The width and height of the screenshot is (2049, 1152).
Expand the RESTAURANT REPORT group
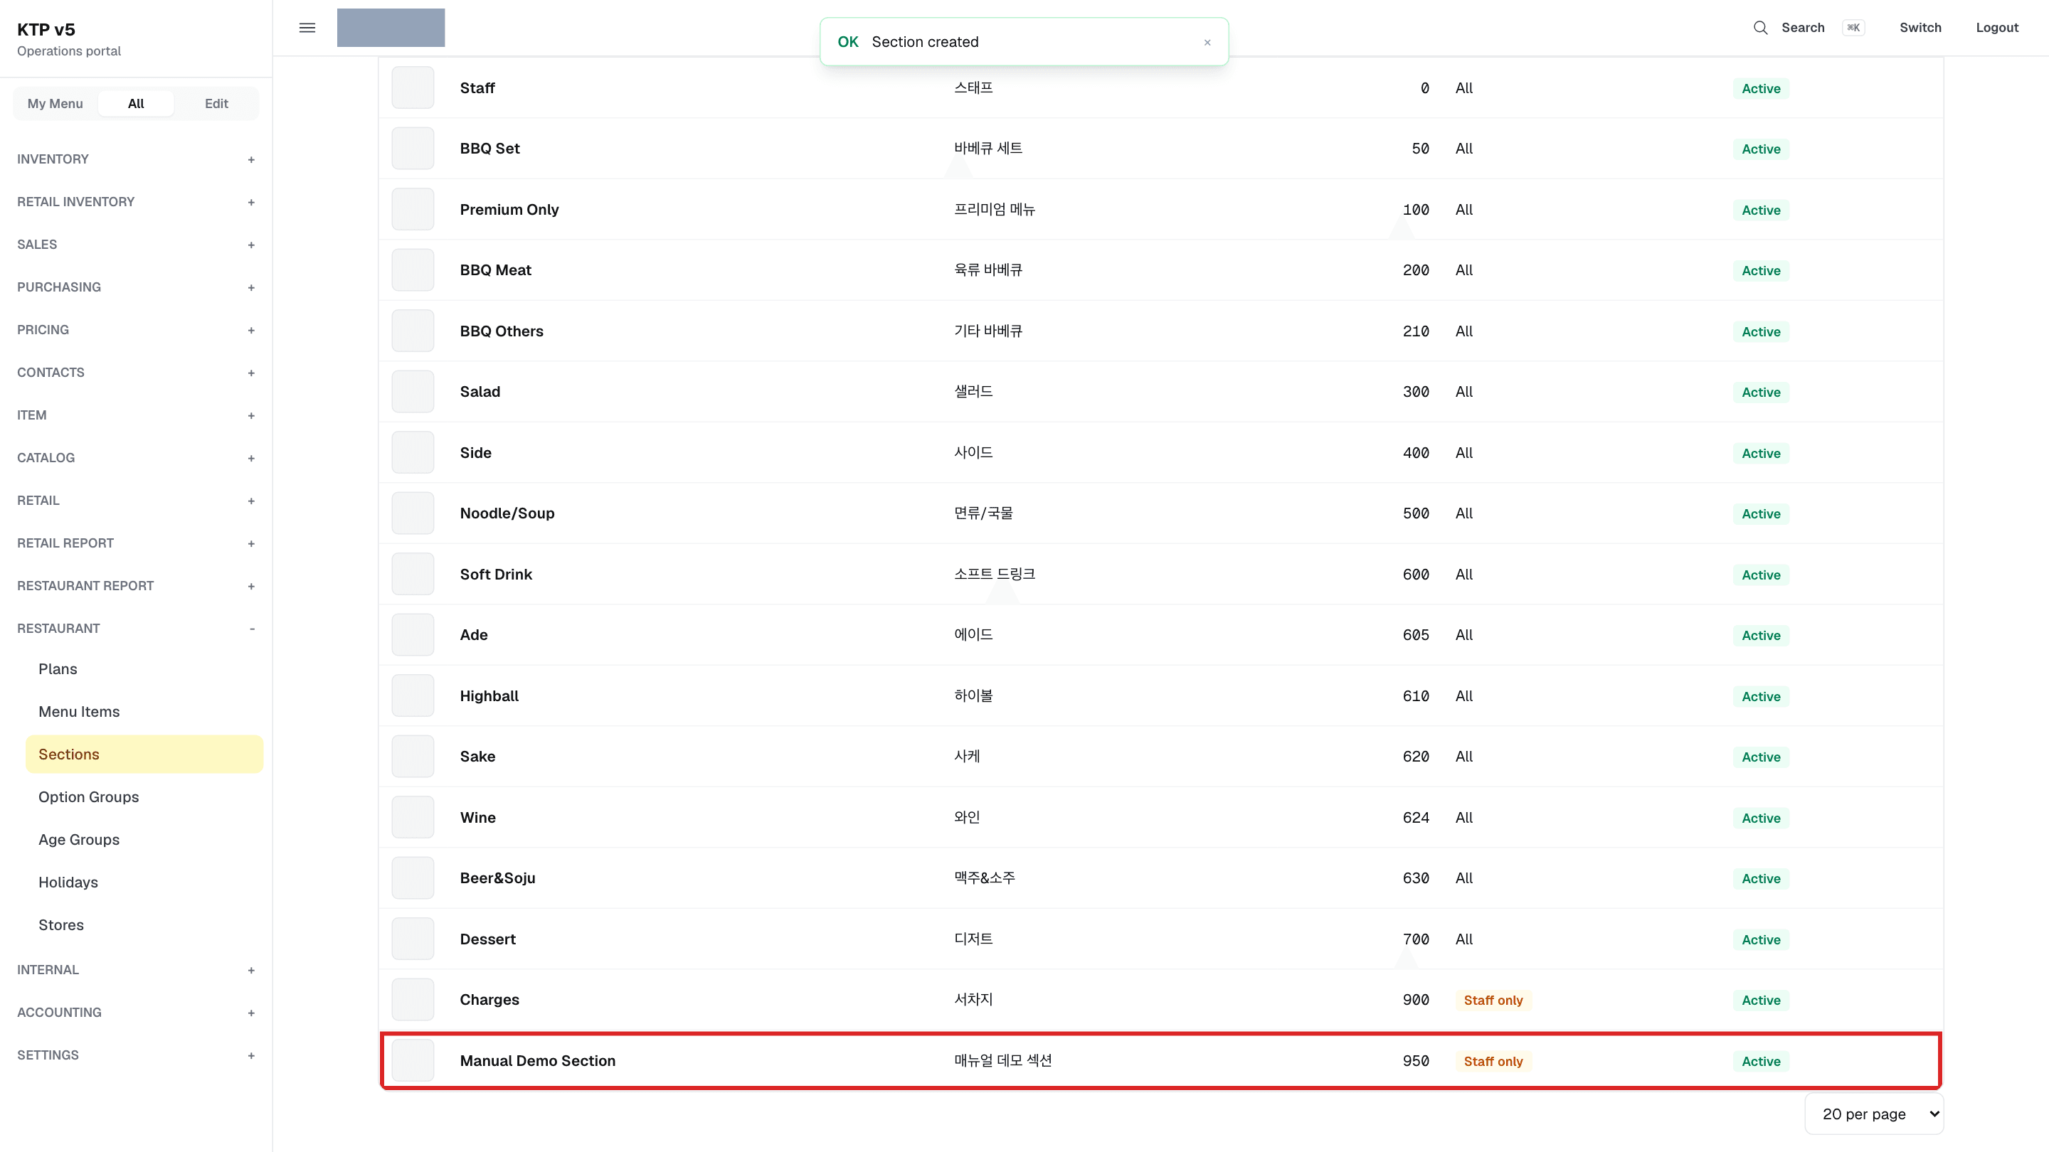[x=136, y=586]
